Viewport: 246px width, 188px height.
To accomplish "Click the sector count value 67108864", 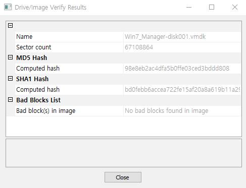I will point(139,47).
